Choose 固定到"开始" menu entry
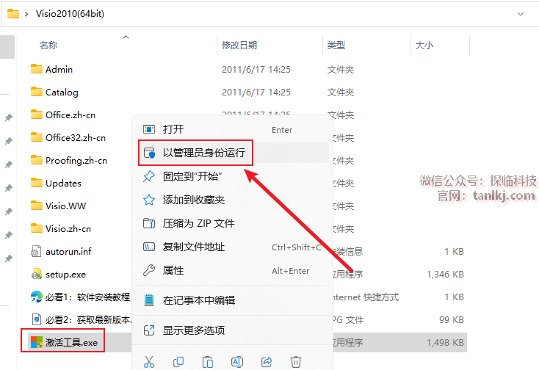The height and width of the screenshot is (370, 539). pyautogui.click(x=231, y=176)
